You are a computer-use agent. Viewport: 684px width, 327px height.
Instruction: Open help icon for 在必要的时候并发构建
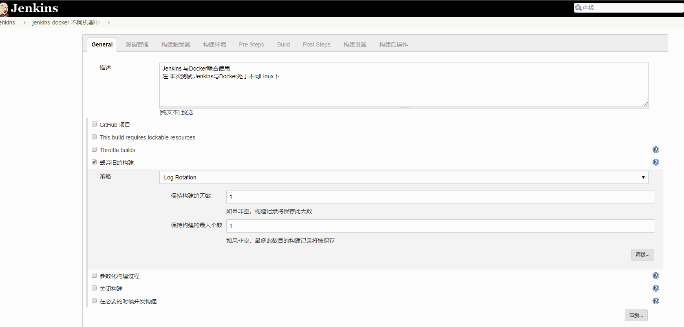[655, 301]
